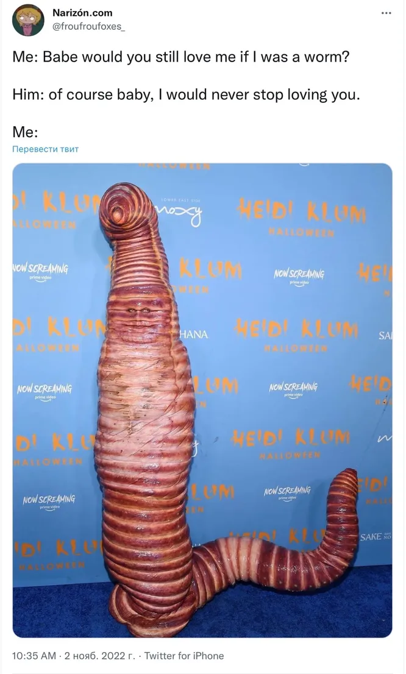406x674 pixels.
Task: Open the profile avatar of Narizón.com
Action: (29, 20)
